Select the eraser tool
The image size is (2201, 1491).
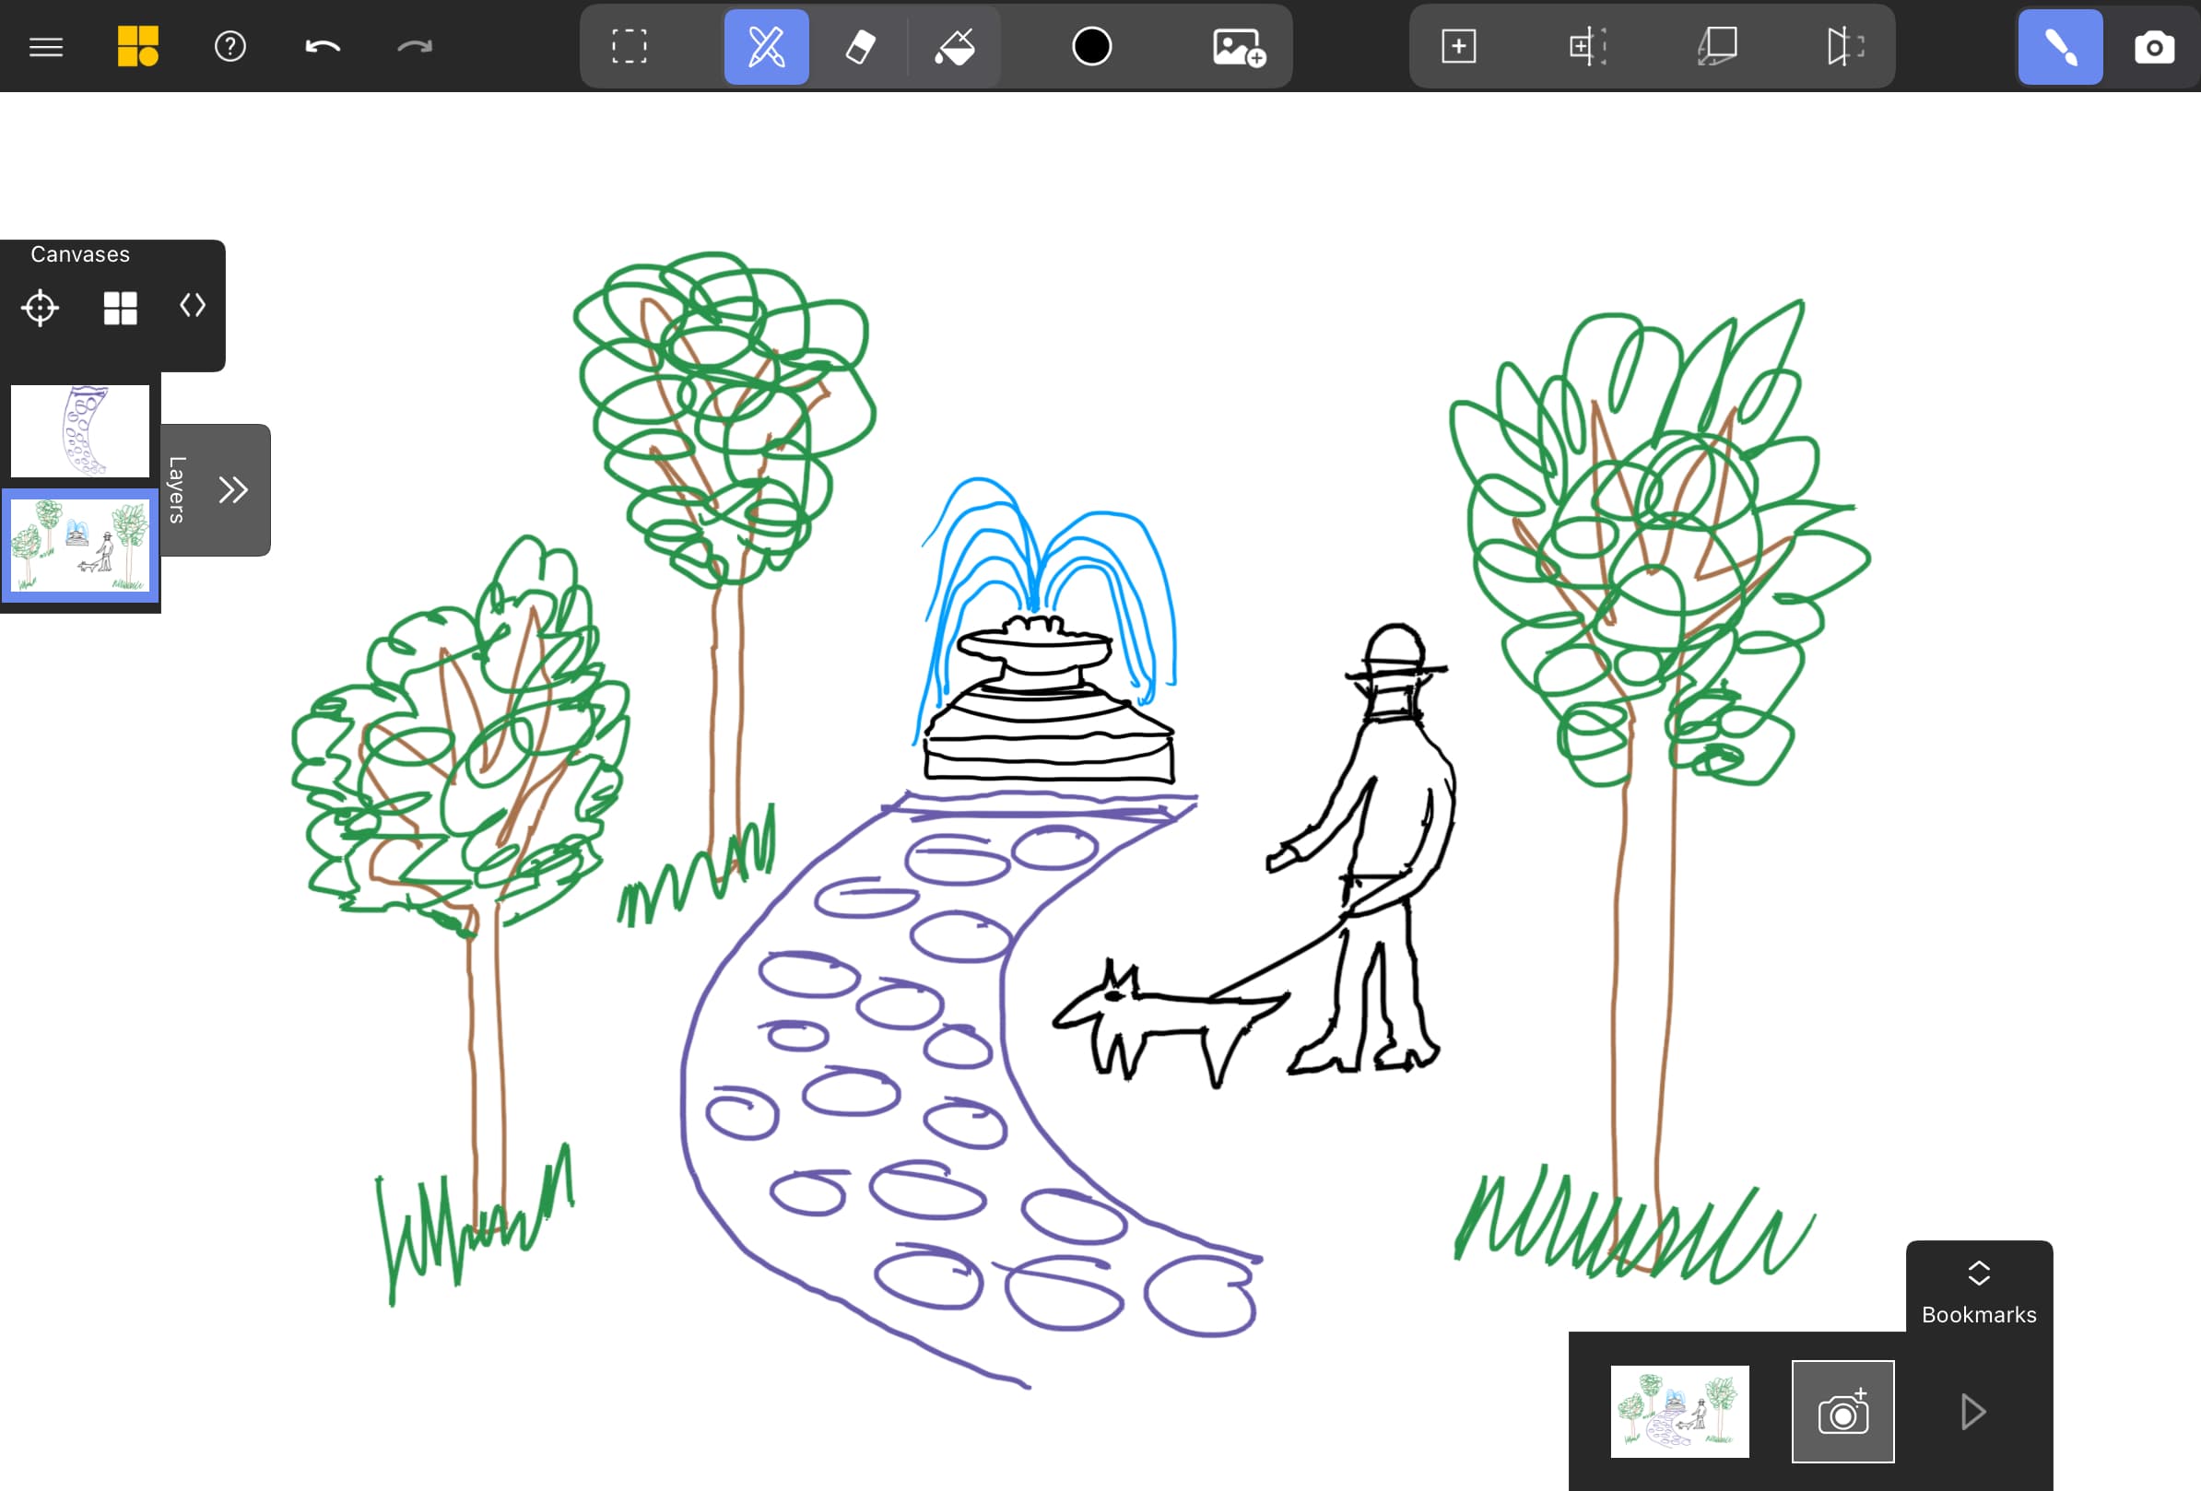(860, 46)
